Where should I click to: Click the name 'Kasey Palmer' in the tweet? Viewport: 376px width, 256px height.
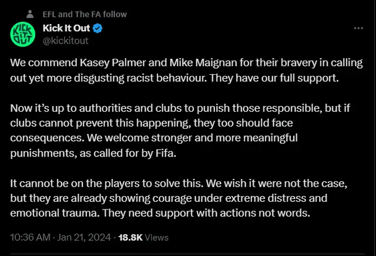click(x=113, y=63)
